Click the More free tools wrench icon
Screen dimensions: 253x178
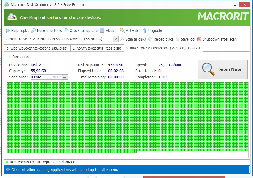click(x=33, y=30)
